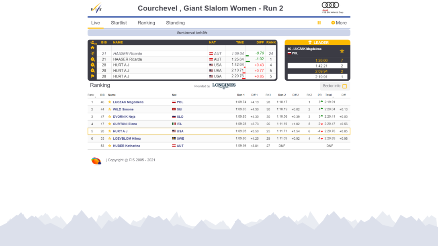Select the highlighted HURT A J ranking row time 2:20.76
The image size is (438, 246).
[x=330, y=131]
